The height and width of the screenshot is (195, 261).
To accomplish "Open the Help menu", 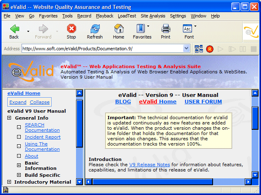I will [x=215, y=16].
